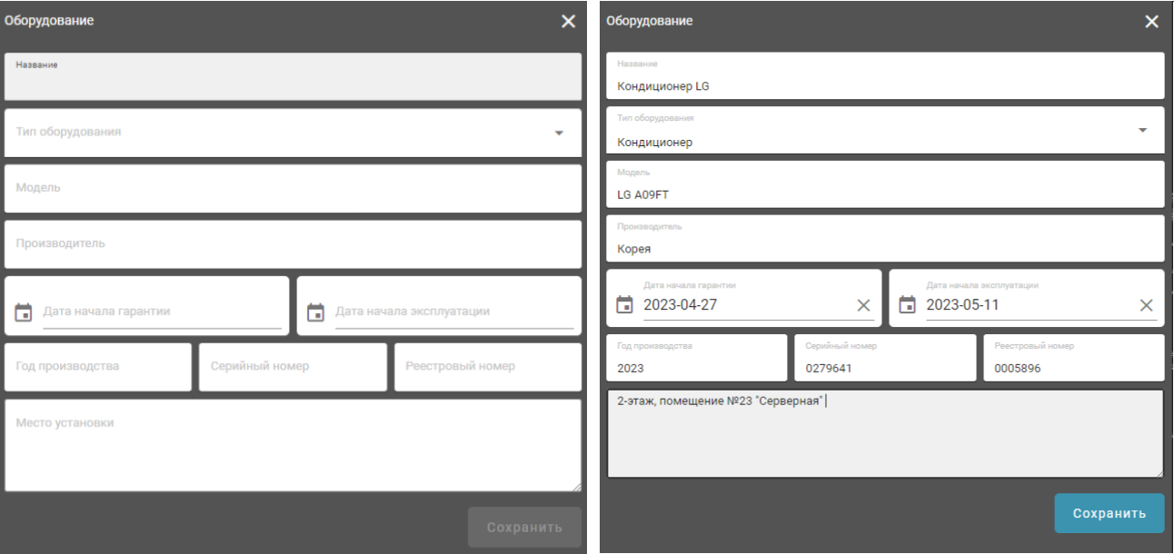Click the greyed-out Сохранить button
Image resolution: width=1174 pixels, height=554 pixels.
pyautogui.click(x=524, y=527)
